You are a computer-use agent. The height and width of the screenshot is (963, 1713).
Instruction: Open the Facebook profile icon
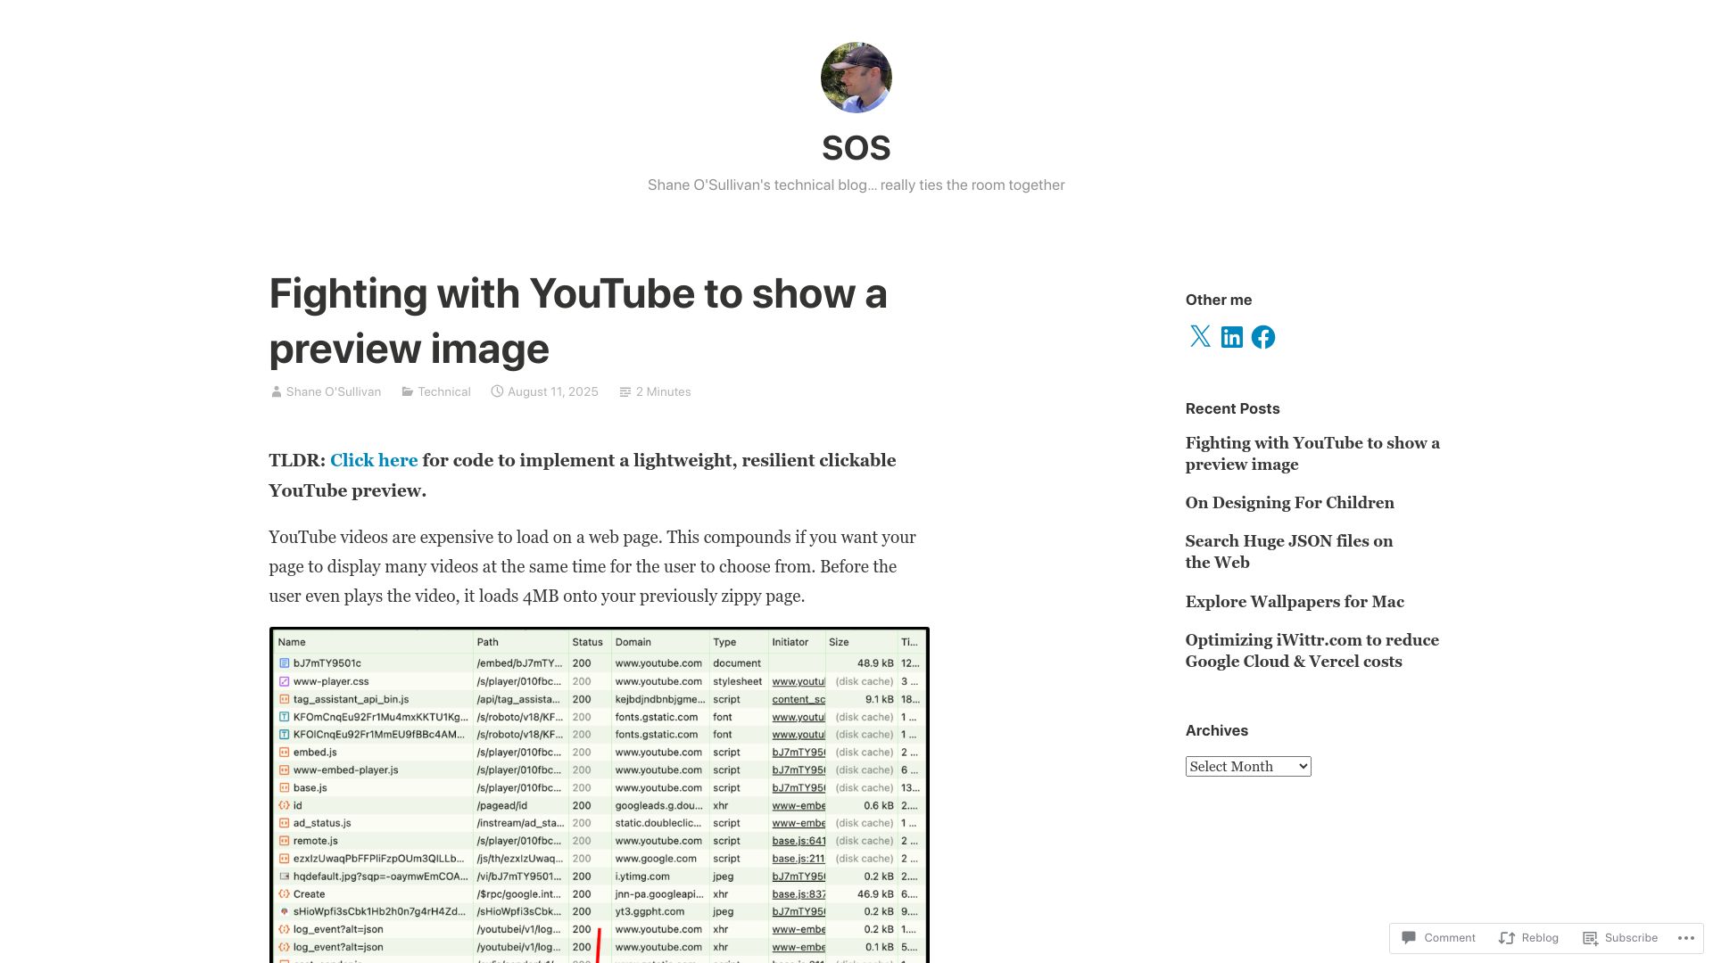click(1262, 337)
